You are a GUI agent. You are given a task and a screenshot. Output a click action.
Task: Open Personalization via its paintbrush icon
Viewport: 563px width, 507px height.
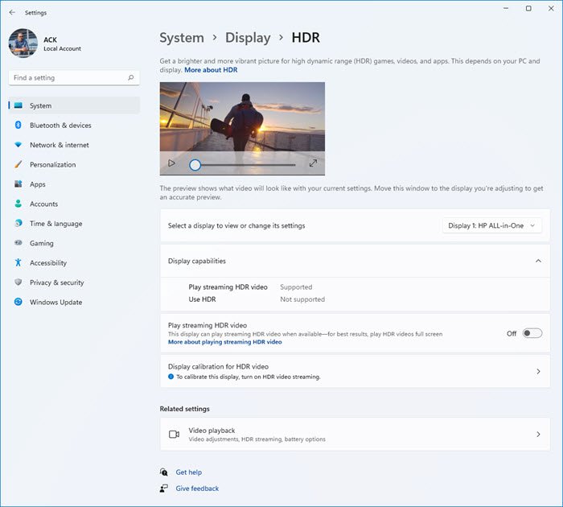click(18, 165)
